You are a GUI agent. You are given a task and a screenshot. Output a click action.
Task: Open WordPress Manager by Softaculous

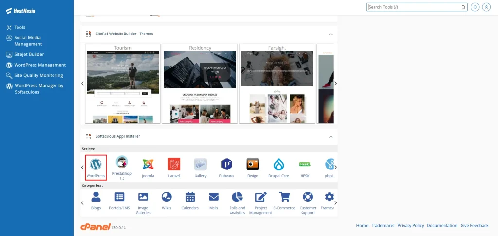pyautogui.click(x=35, y=89)
